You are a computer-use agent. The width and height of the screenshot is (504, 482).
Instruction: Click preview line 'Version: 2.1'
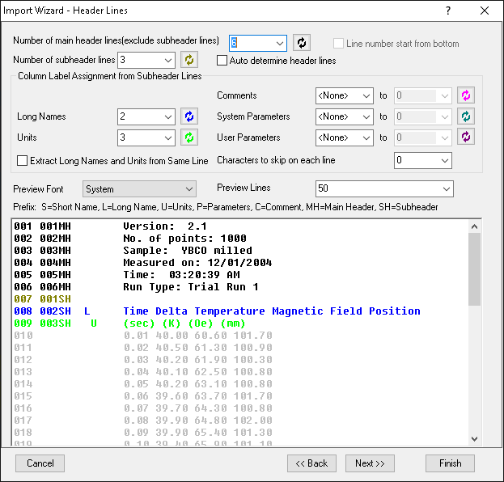(x=165, y=226)
